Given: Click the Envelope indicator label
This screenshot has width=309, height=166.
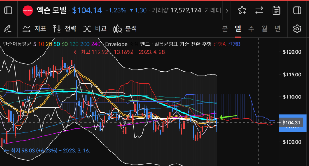Looking at the screenshot, I should pyautogui.click(x=116, y=44).
